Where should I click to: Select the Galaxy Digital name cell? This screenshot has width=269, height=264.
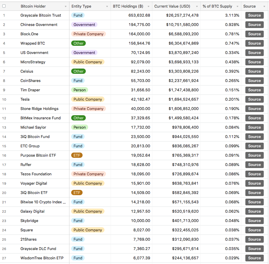point(32,211)
